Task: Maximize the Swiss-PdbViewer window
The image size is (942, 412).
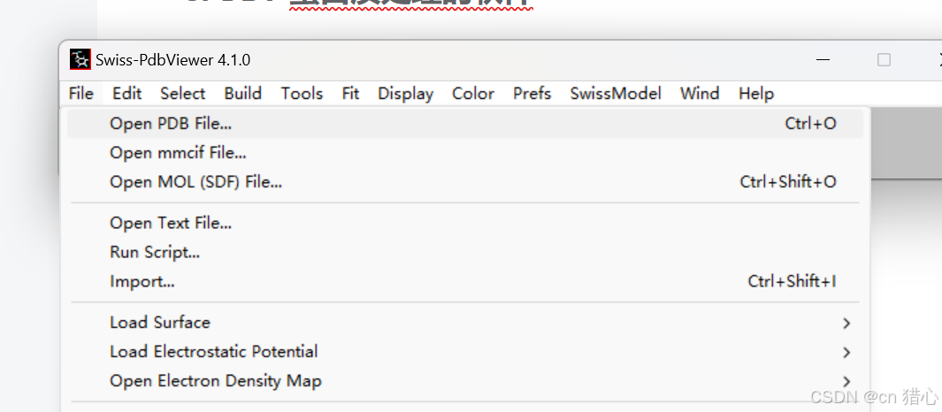Action: click(x=884, y=59)
